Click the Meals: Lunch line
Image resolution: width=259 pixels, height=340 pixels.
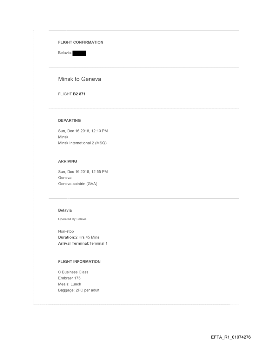(x=70, y=284)
